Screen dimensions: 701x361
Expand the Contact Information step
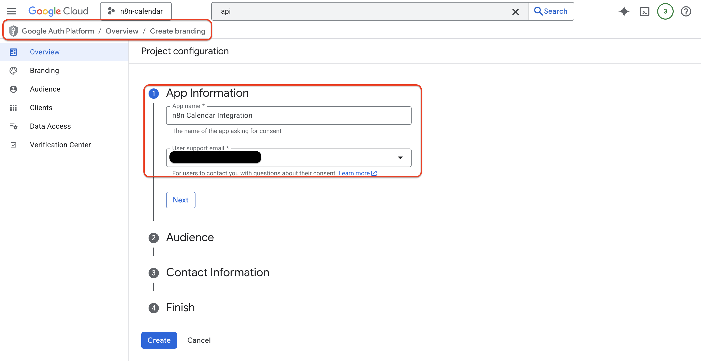[x=217, y=273]
